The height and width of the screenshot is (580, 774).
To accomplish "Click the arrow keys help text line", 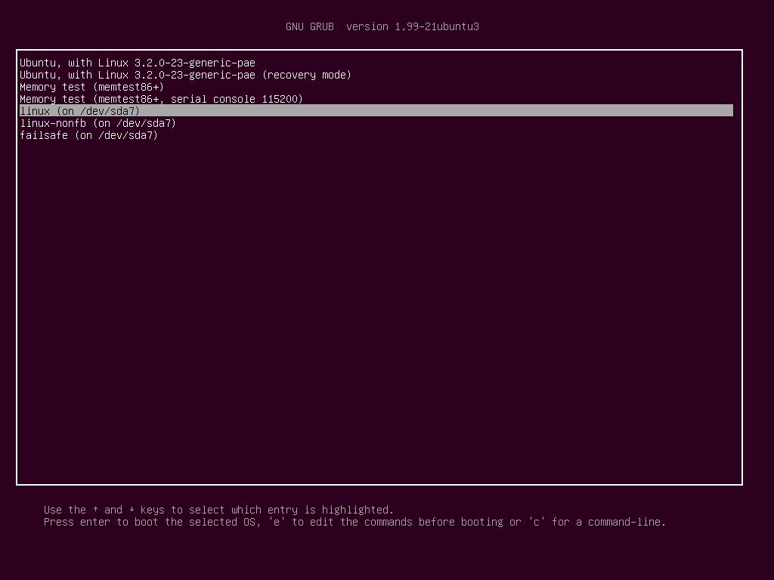I will click(218, 510).
